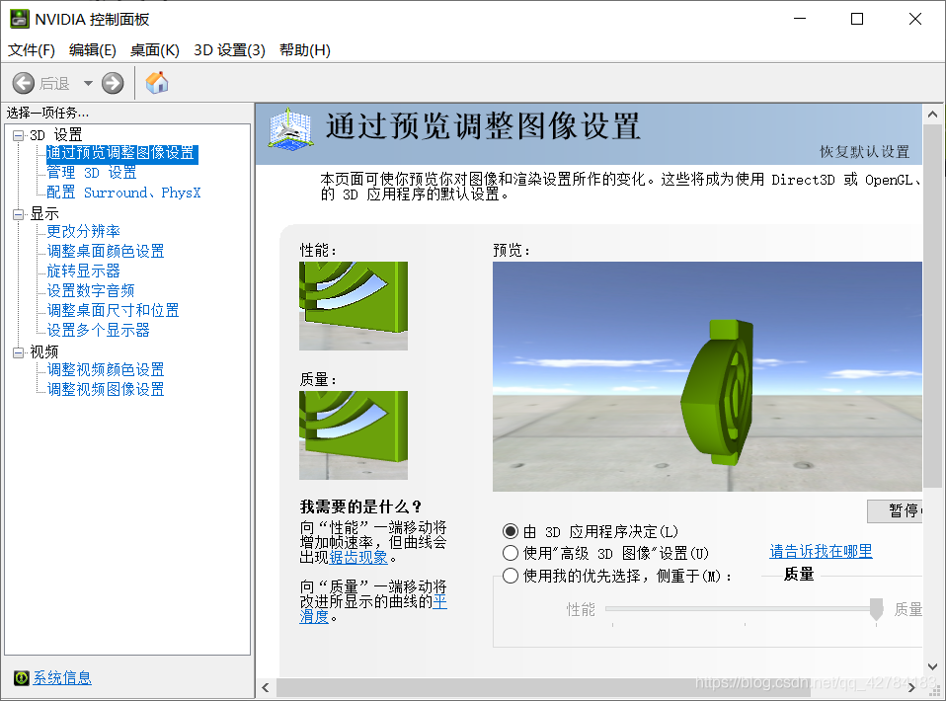The width and height of the screenshot is (946, 701).
Task: Click the performance-quality slider thumb
Action: pos(877,609)
